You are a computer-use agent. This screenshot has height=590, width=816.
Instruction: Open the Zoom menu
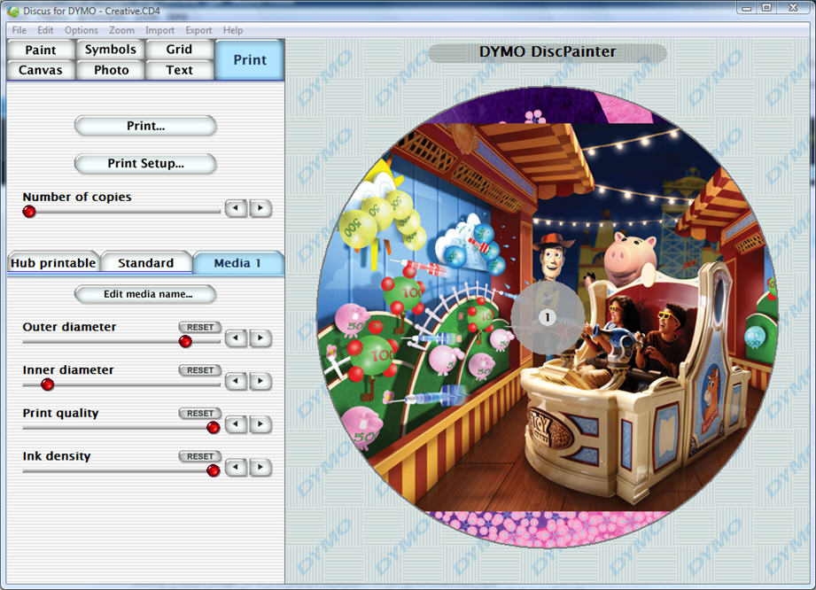(121, 30)
